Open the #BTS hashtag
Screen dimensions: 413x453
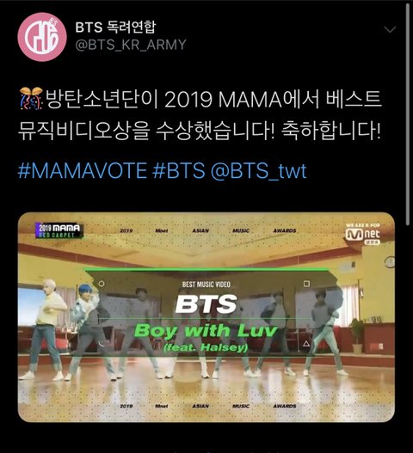[x=179, y=170]
